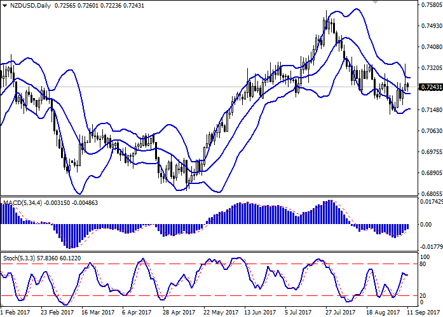Select date label 27 Jul 2017
This screenshot has height=317, width=443.
[x=341, y=313]
